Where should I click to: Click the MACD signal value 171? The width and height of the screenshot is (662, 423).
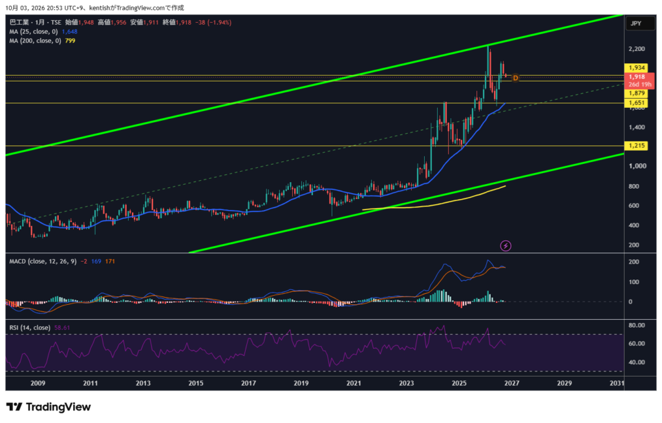pos(110,262)
